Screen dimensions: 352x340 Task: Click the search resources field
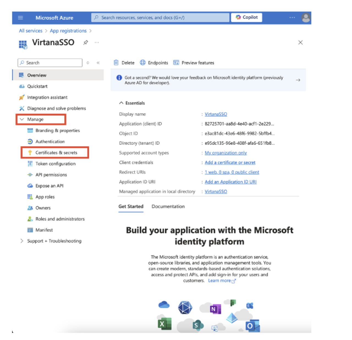pyautogui.click(x=160, y=18)
